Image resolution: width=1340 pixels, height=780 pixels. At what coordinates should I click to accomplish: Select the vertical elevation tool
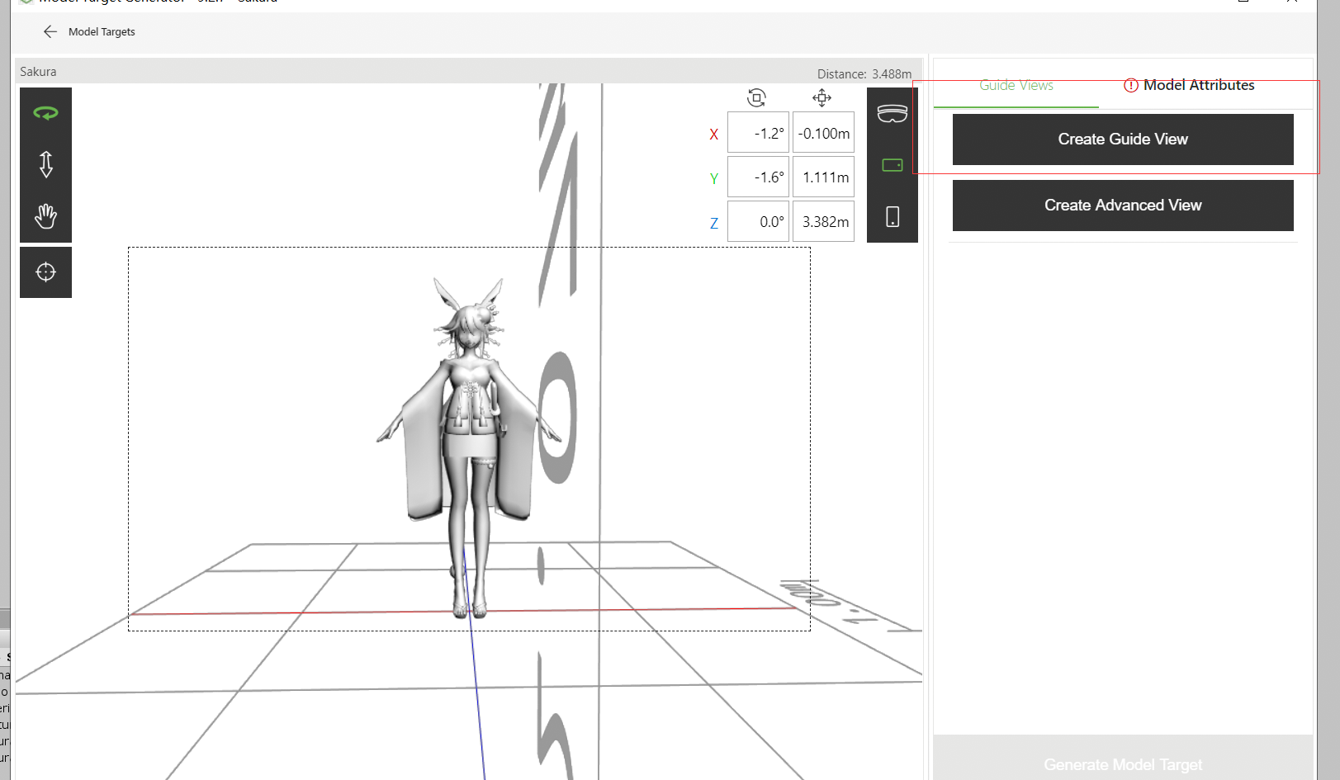45,164
